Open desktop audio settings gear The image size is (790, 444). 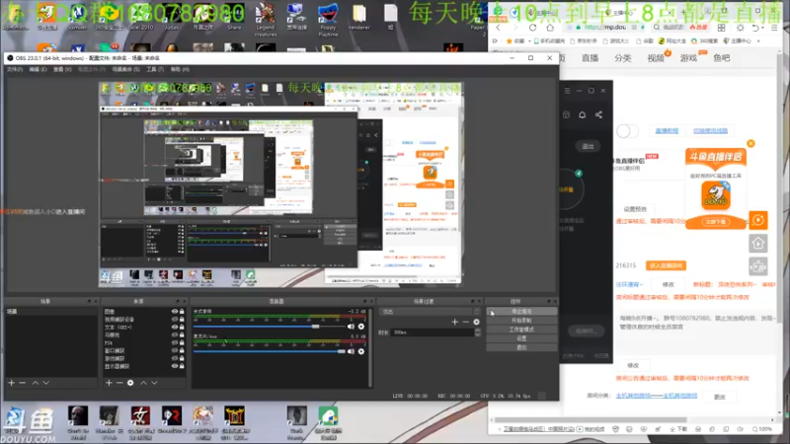361,327
